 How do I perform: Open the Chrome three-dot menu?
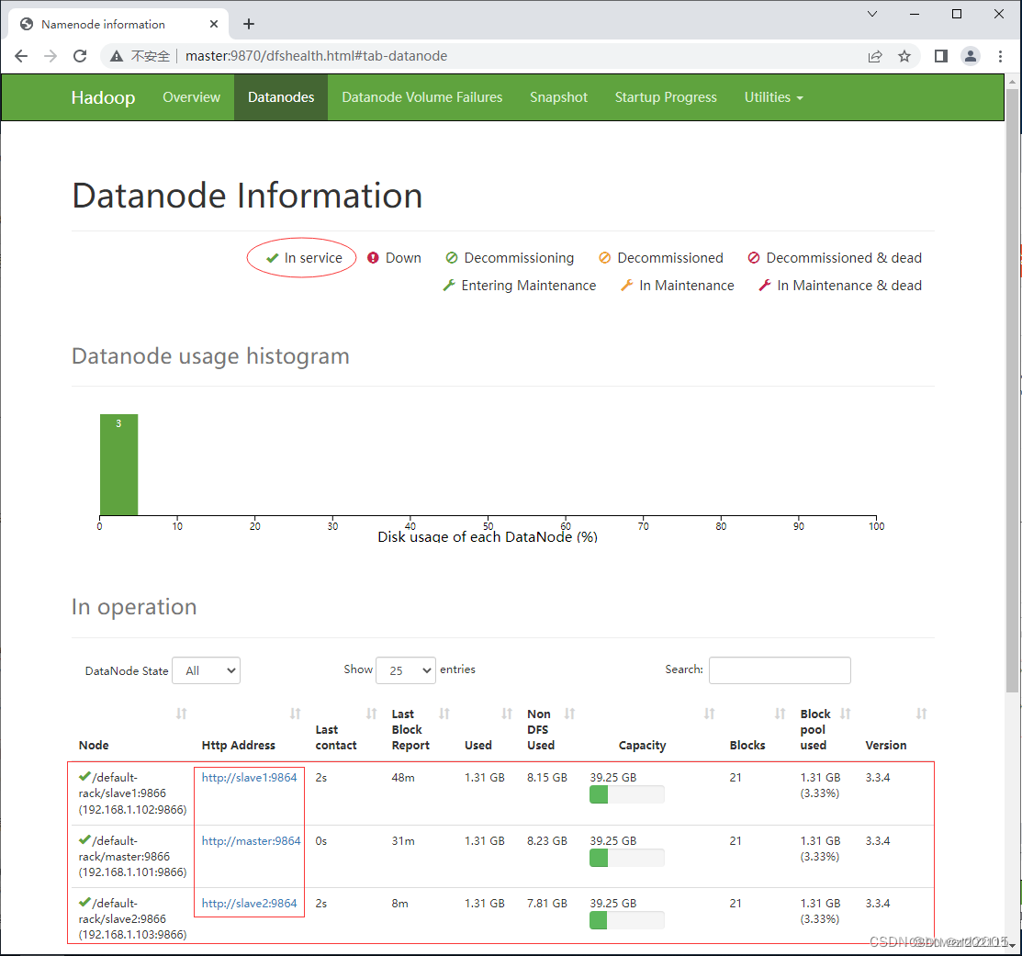click(x=1001, y=56)
